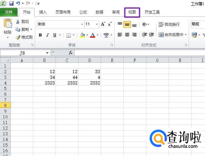Switch to the 开始 (Home) tab
Viewport: 205px width, 156px height.
(x=27, y=12)
